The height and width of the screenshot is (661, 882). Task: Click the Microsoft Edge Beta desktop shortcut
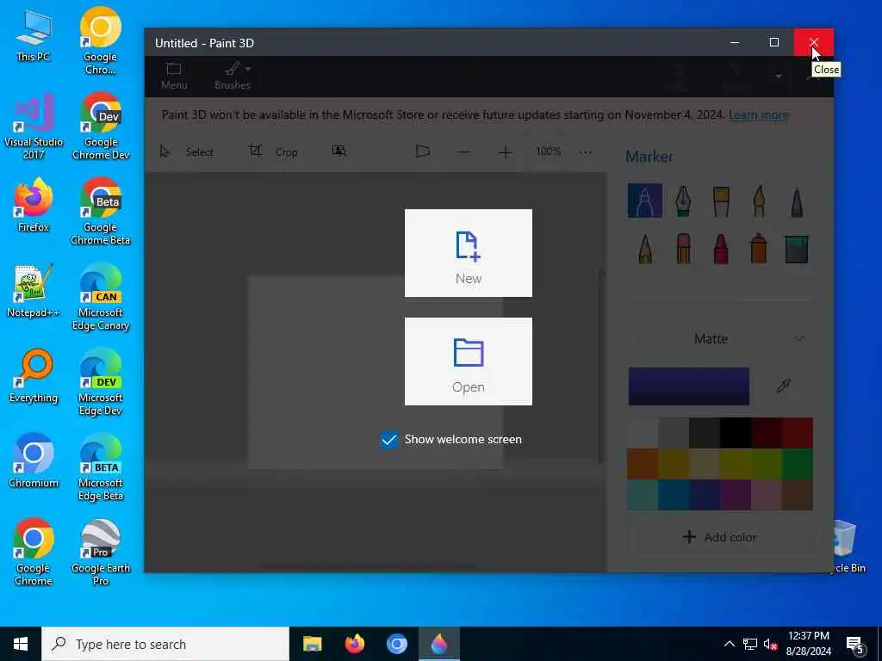[x=101, y=467]
